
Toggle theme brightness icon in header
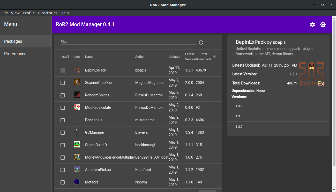323,25
